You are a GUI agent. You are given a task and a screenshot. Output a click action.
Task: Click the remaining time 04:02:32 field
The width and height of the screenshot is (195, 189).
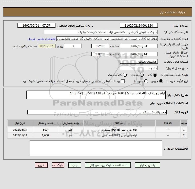[x=46, y=46]
